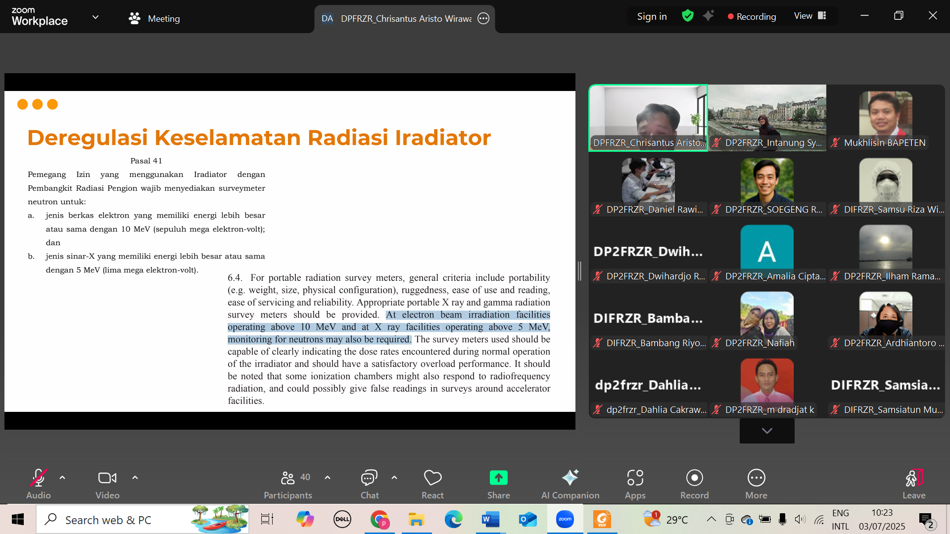950x534 pixels.
Task: Select the Meeting tab
Action: 154,19
